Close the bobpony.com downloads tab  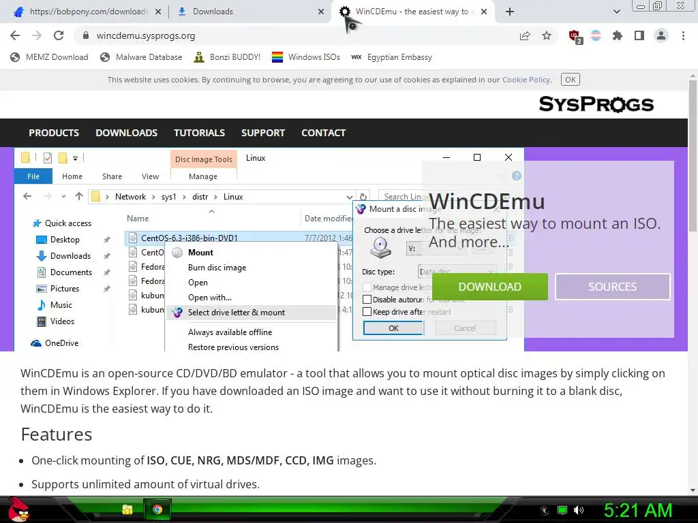(158, 12)
